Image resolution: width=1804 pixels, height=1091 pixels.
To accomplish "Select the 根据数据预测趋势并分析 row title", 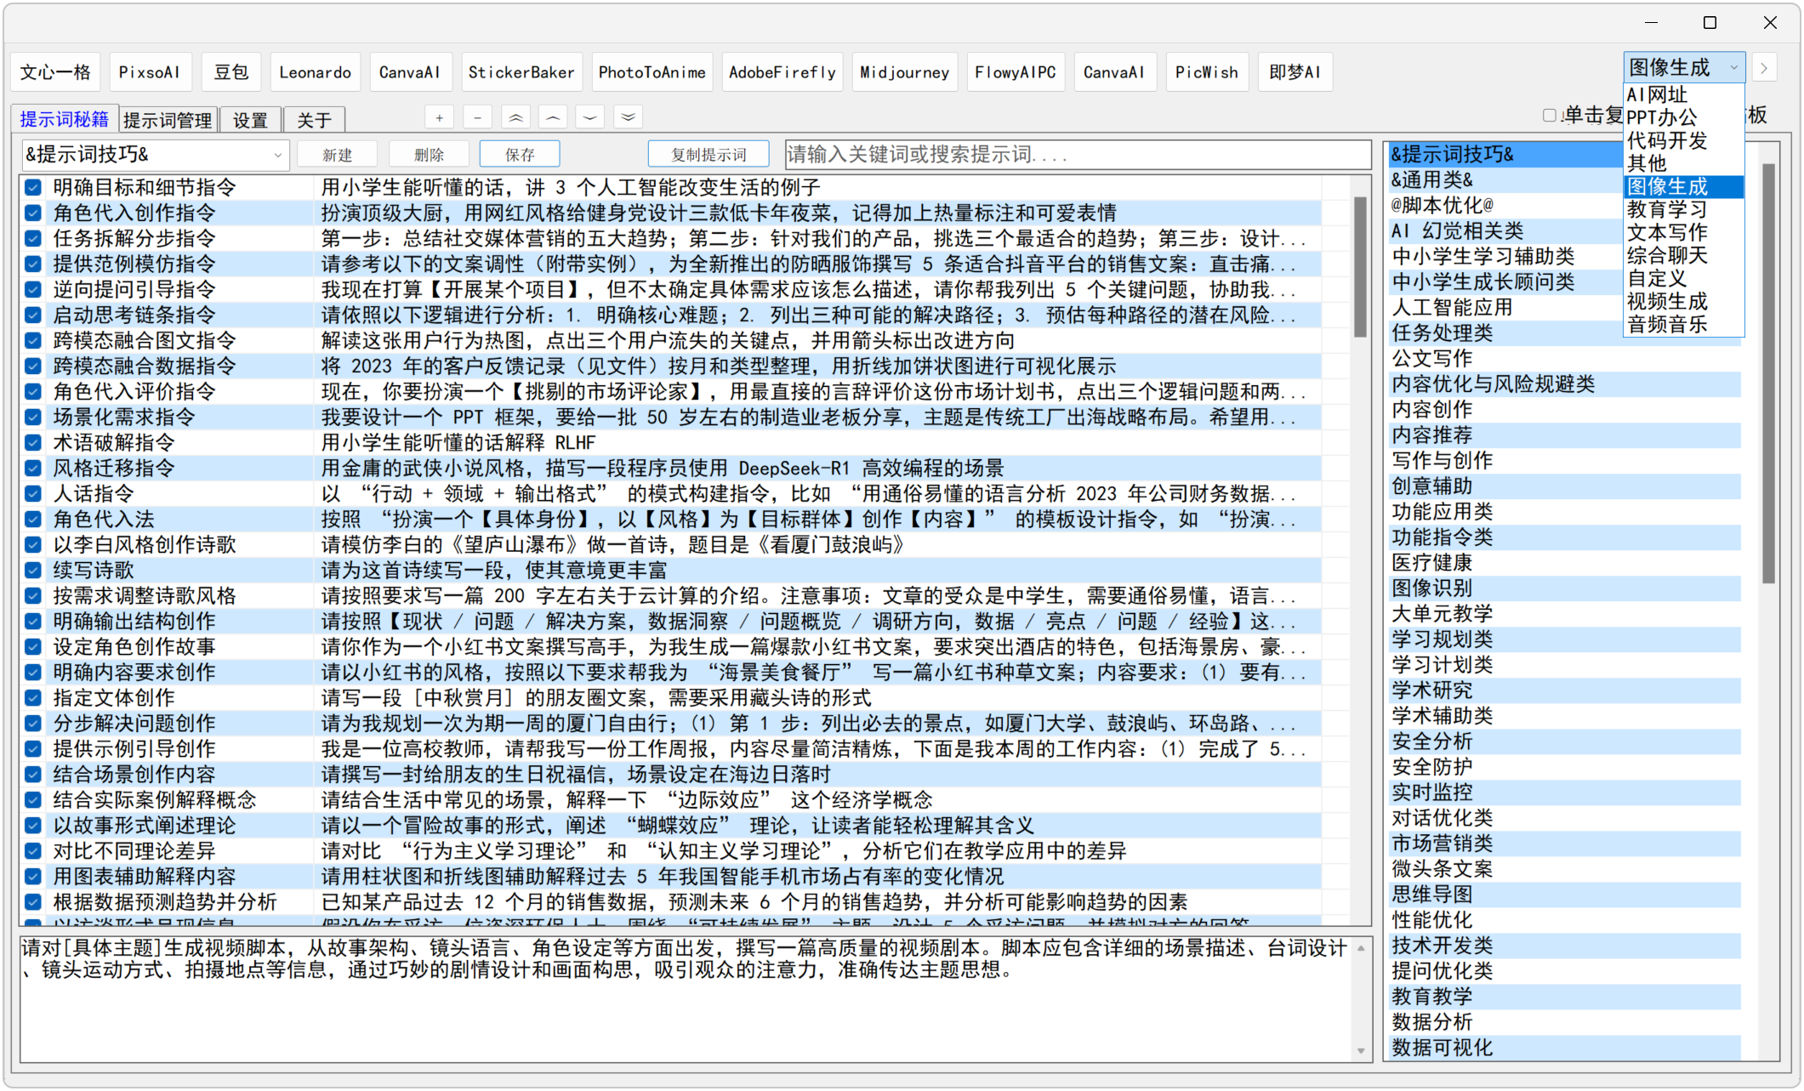I will point(165,901).
